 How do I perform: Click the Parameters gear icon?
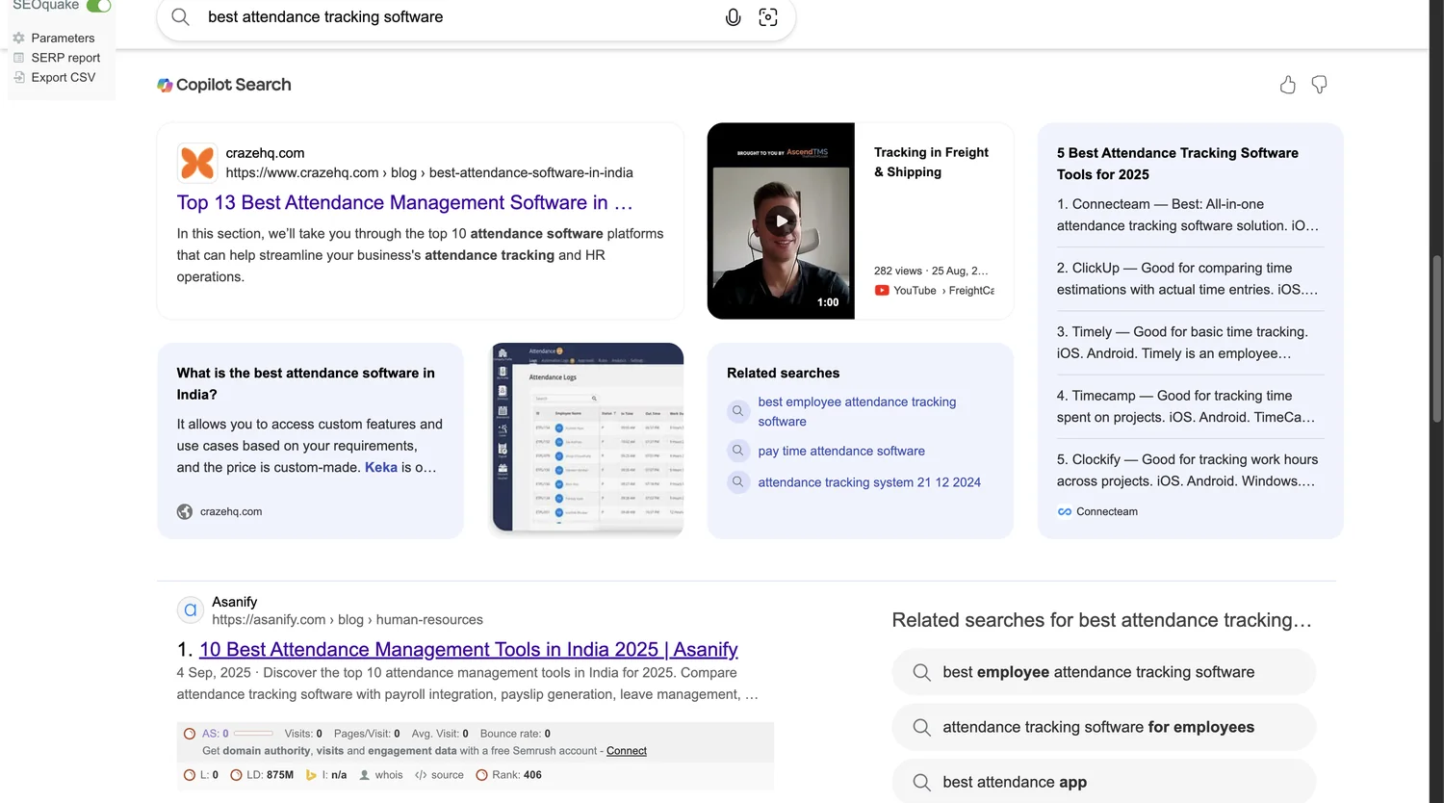18,38
